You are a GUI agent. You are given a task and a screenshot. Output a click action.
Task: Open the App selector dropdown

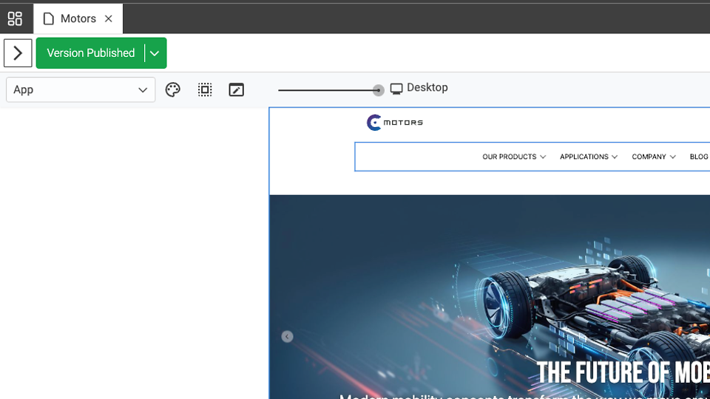[x=81, y=89]
